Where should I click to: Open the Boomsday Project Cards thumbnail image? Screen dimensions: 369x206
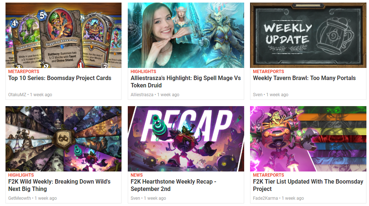point(64,35)
